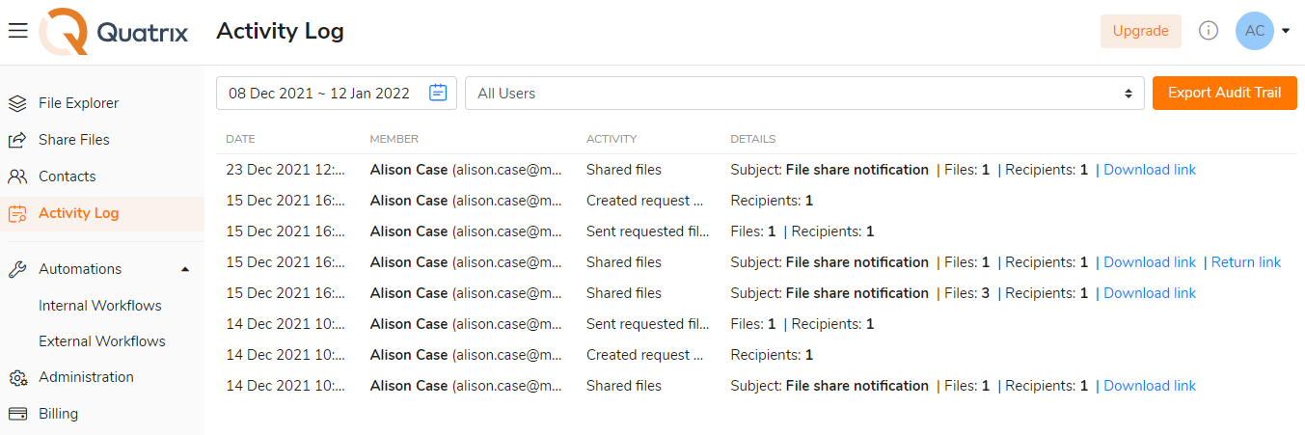This screenshot has height=435, width=1305.
Task: Click the info circle icon
Action: (x=1208, y=31)
